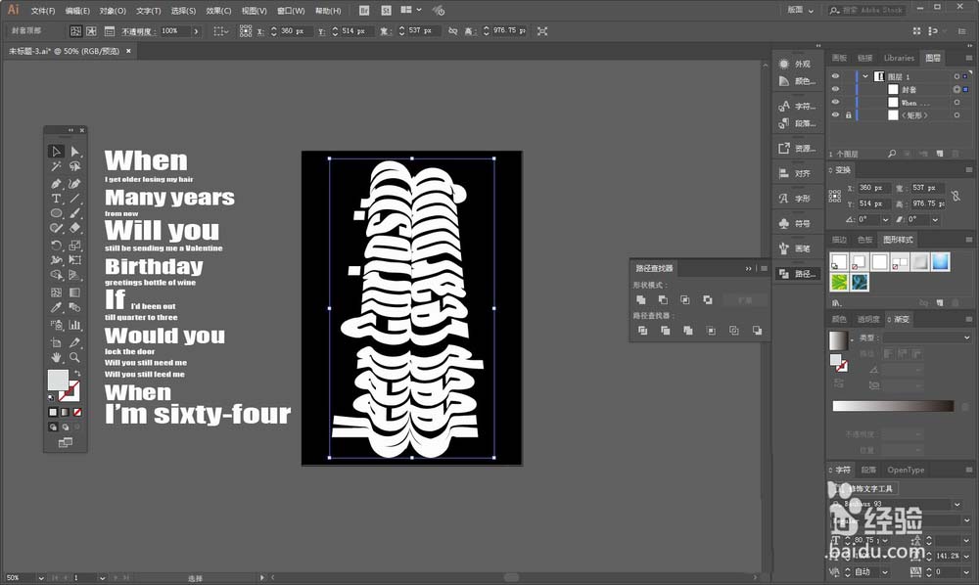This screenshot has height=585, width=979.
Task: Toggle visibility of the 封套 sublayer
Action: point(835,89)
